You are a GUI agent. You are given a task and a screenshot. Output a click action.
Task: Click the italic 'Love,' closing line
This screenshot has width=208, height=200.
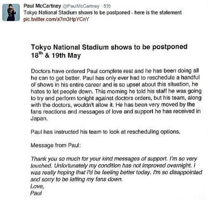pos(37,186)
